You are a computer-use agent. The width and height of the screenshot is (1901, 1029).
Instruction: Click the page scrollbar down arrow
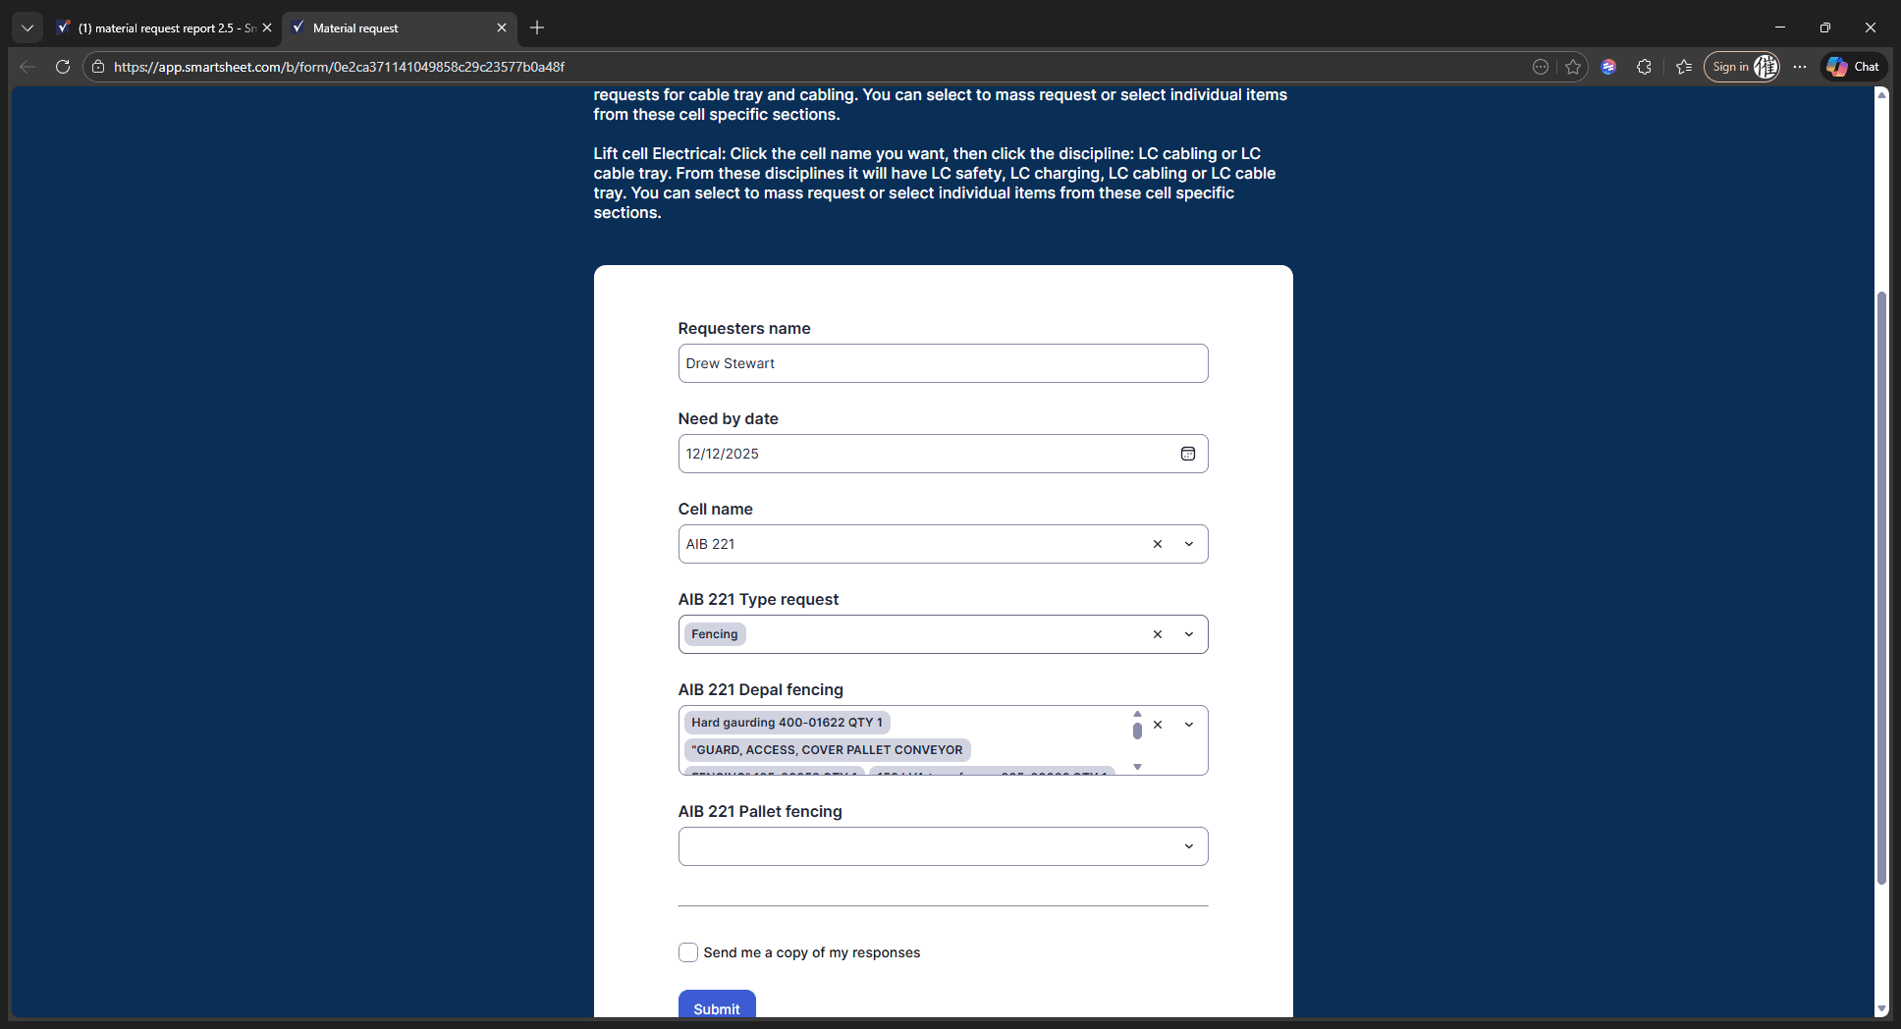1881,1008
